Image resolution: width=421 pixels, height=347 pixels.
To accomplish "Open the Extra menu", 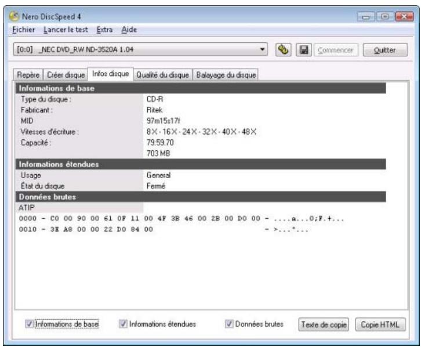I will pyautogui.click(x=105, y=30).
